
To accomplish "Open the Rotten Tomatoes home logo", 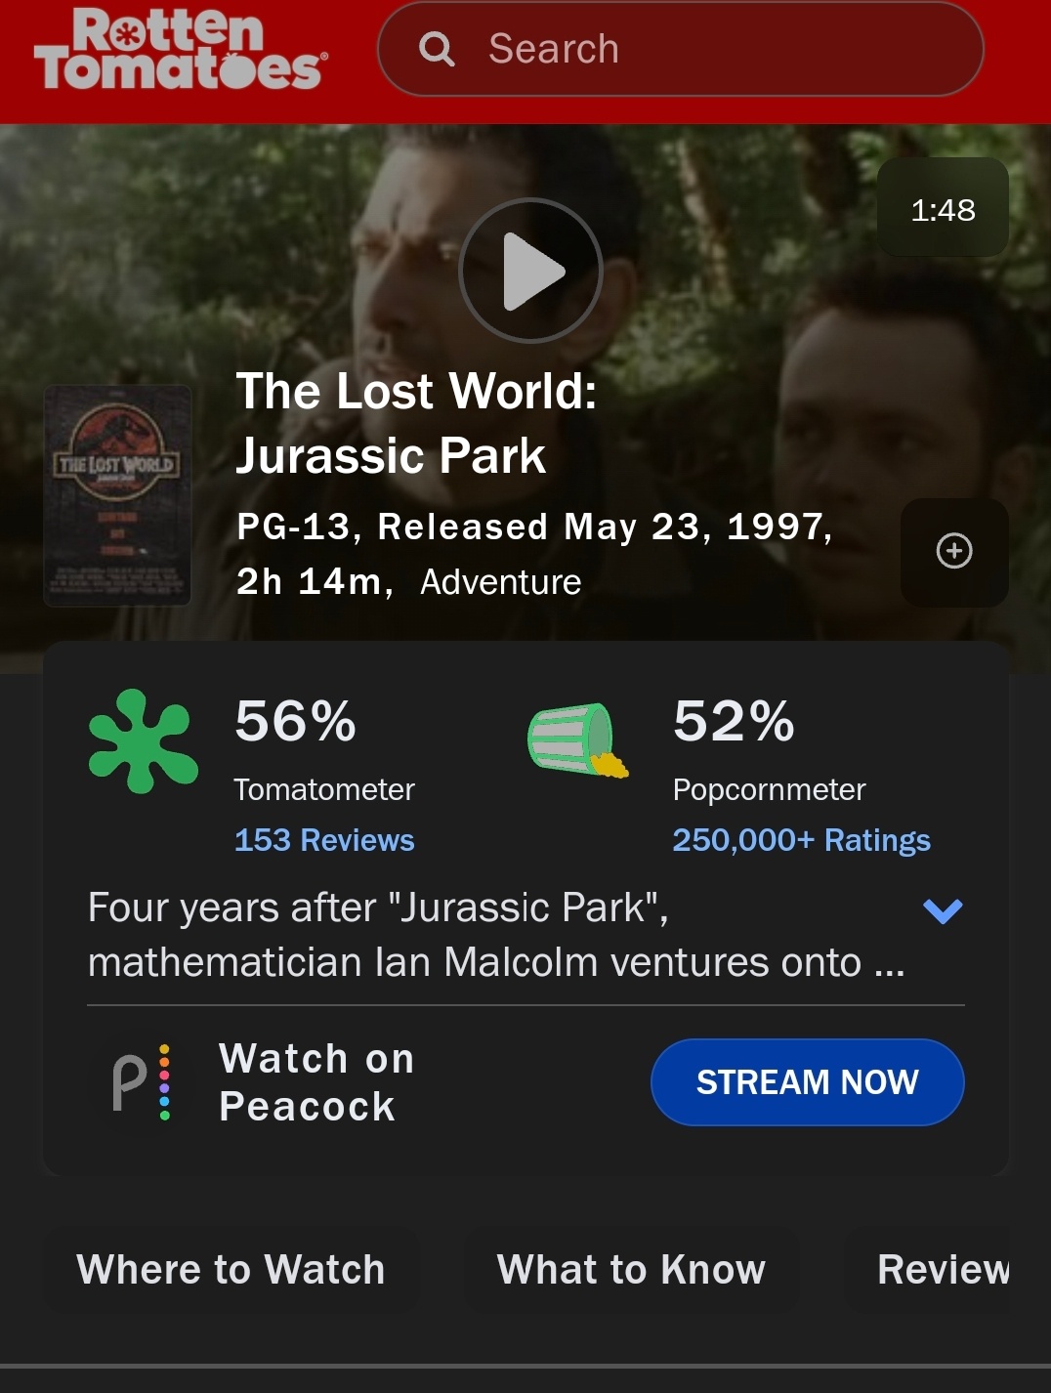I will pos(182,50).
